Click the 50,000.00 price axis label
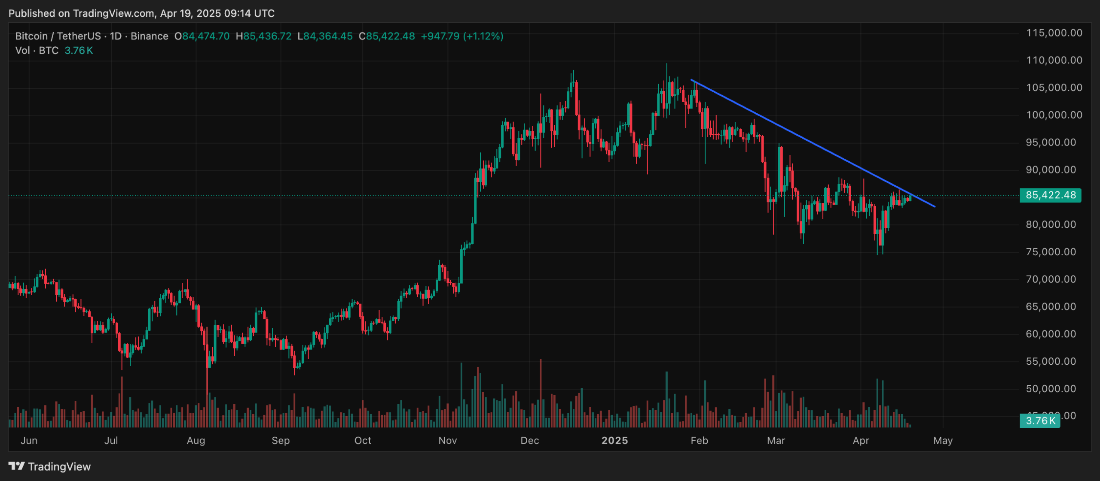Viewport: 1100px width, 481px height. (x=1051, y=389)
